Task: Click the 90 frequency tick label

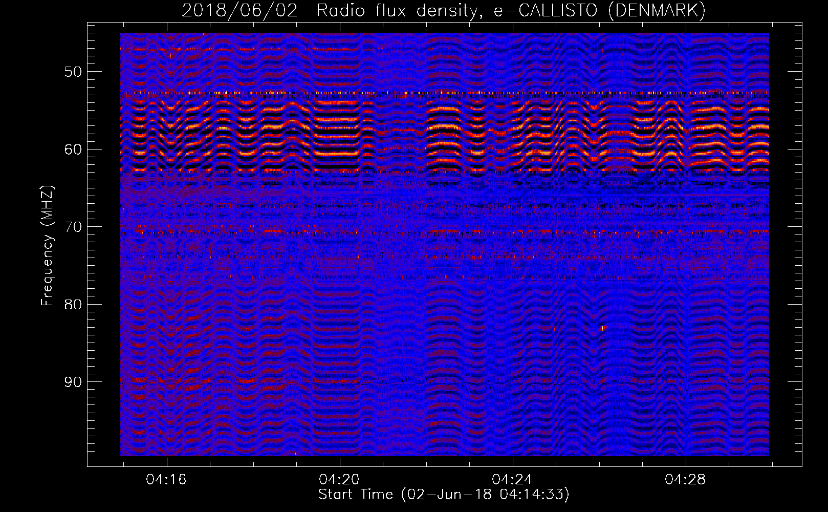Action: click(x=73, y=382)
